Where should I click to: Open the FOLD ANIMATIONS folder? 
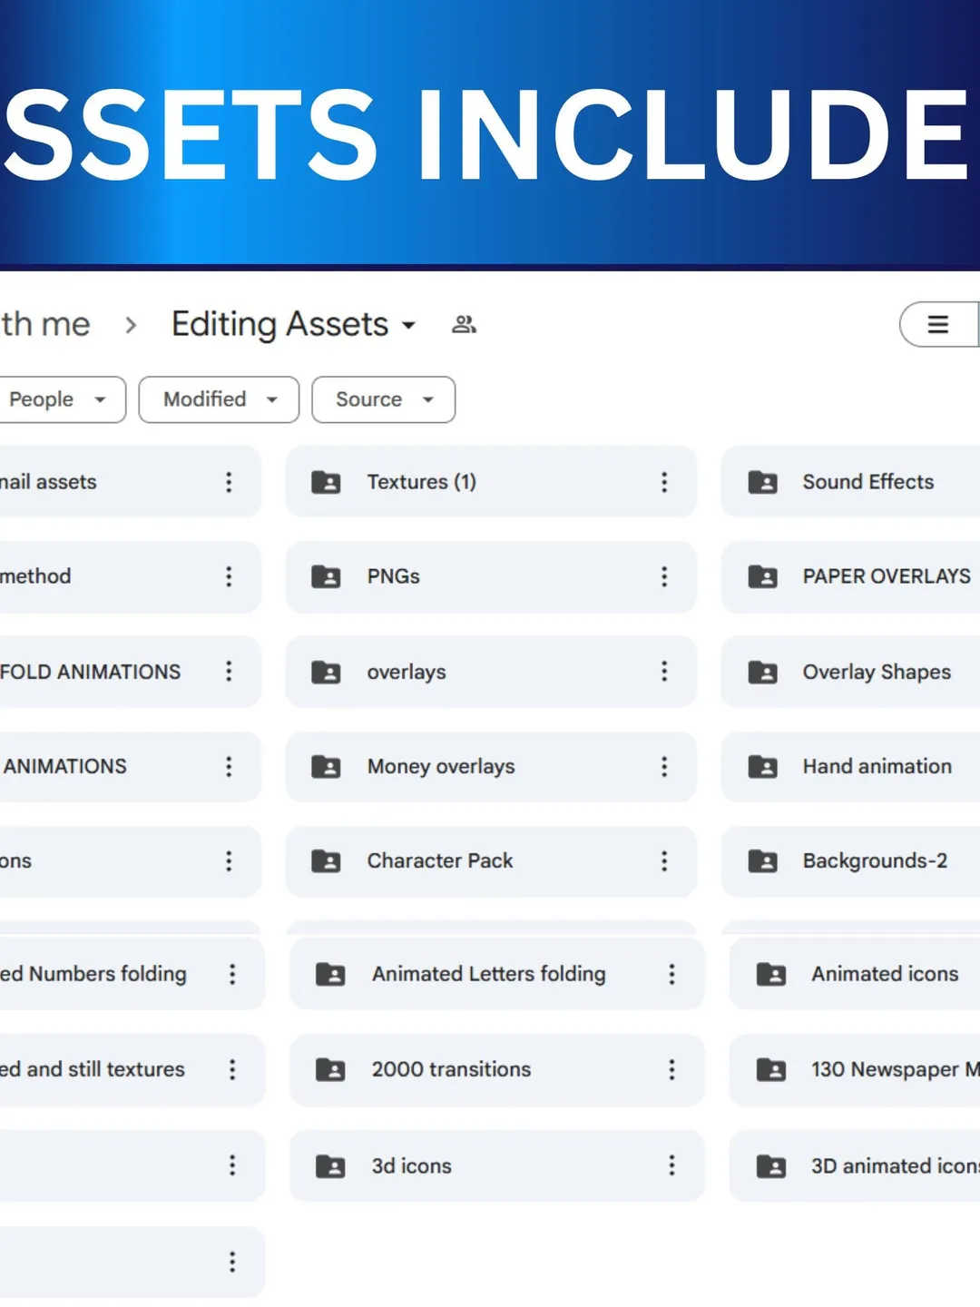click(x=130, y=672)
